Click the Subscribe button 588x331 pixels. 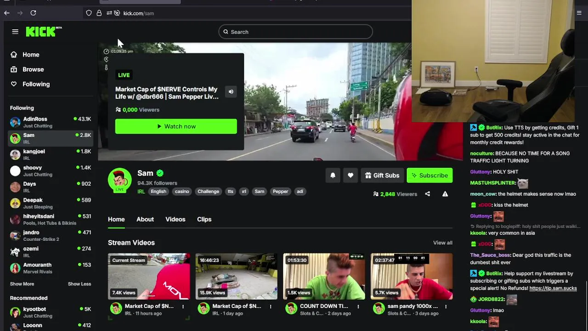tap(430, 175)
